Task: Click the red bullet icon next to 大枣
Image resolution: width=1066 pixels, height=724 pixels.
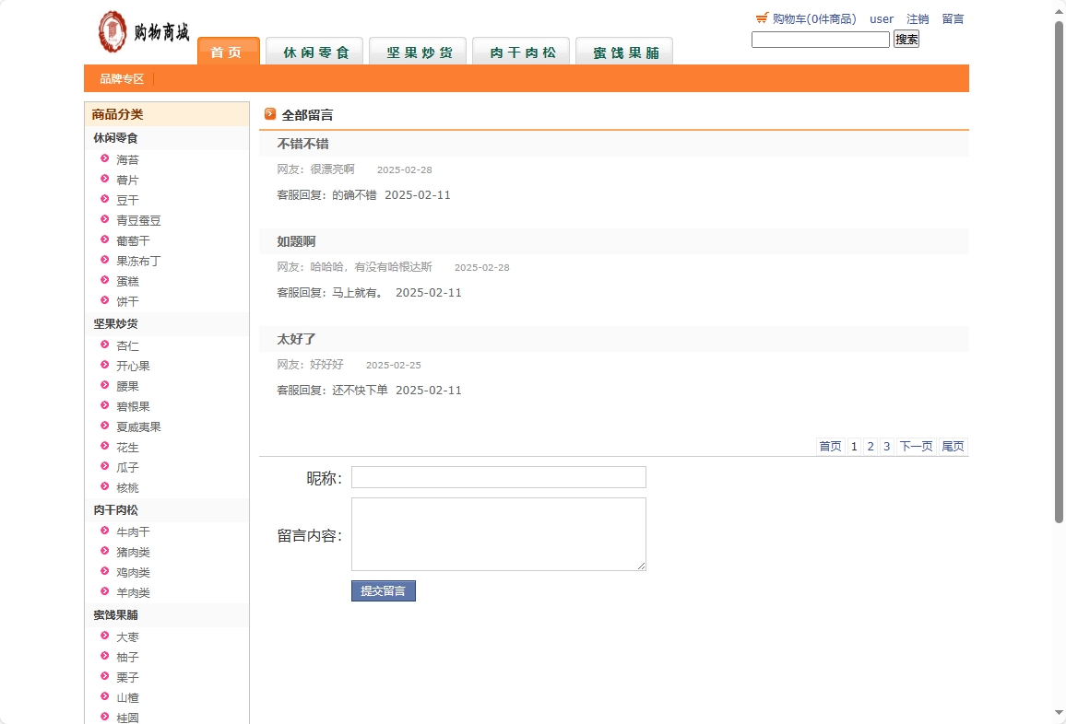Action: (x=104, y=636)
